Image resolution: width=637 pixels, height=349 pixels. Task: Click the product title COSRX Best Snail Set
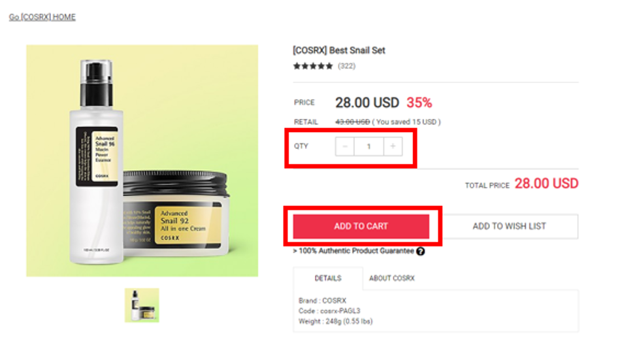click(339, 50)
